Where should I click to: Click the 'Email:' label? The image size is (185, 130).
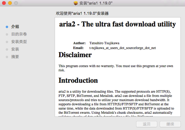point(78,48)
